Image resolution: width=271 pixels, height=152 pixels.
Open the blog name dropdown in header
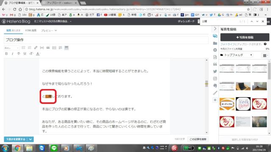pos(53,22)
